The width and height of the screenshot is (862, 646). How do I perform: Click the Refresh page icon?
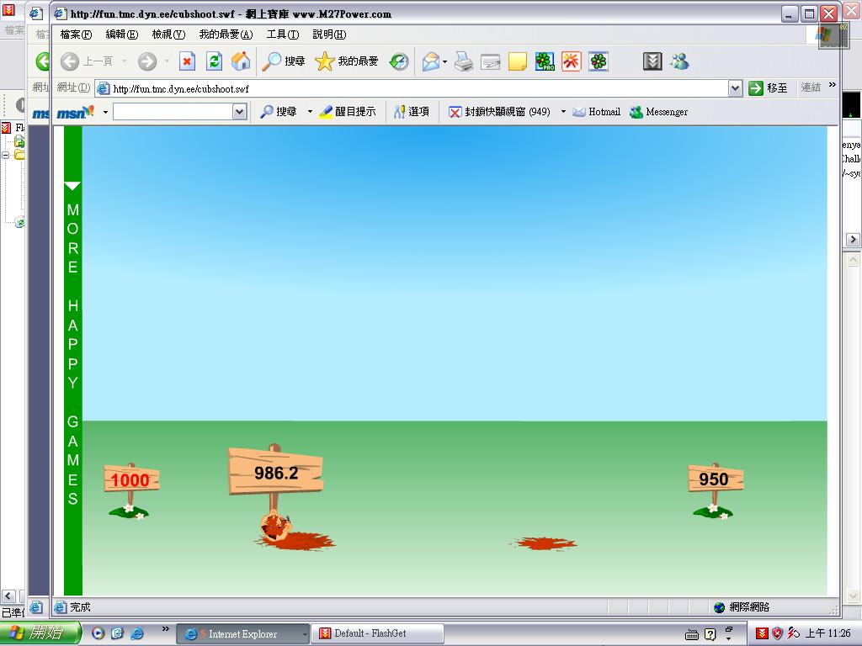pos(215,61)
